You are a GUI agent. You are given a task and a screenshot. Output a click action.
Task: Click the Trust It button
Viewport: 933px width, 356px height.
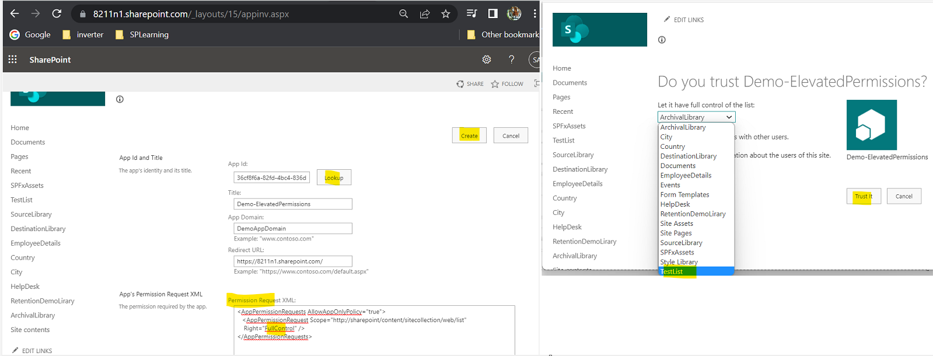tap(864, 196)
